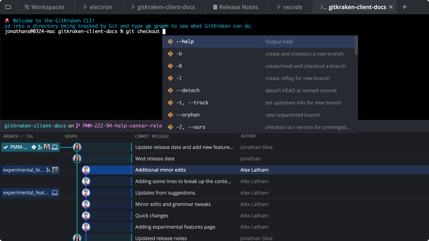Click the COMMIT MESSAGE column header
Screen dimensions: 429x241
152,136
